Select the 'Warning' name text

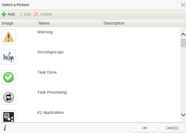(x=45, y=32)
